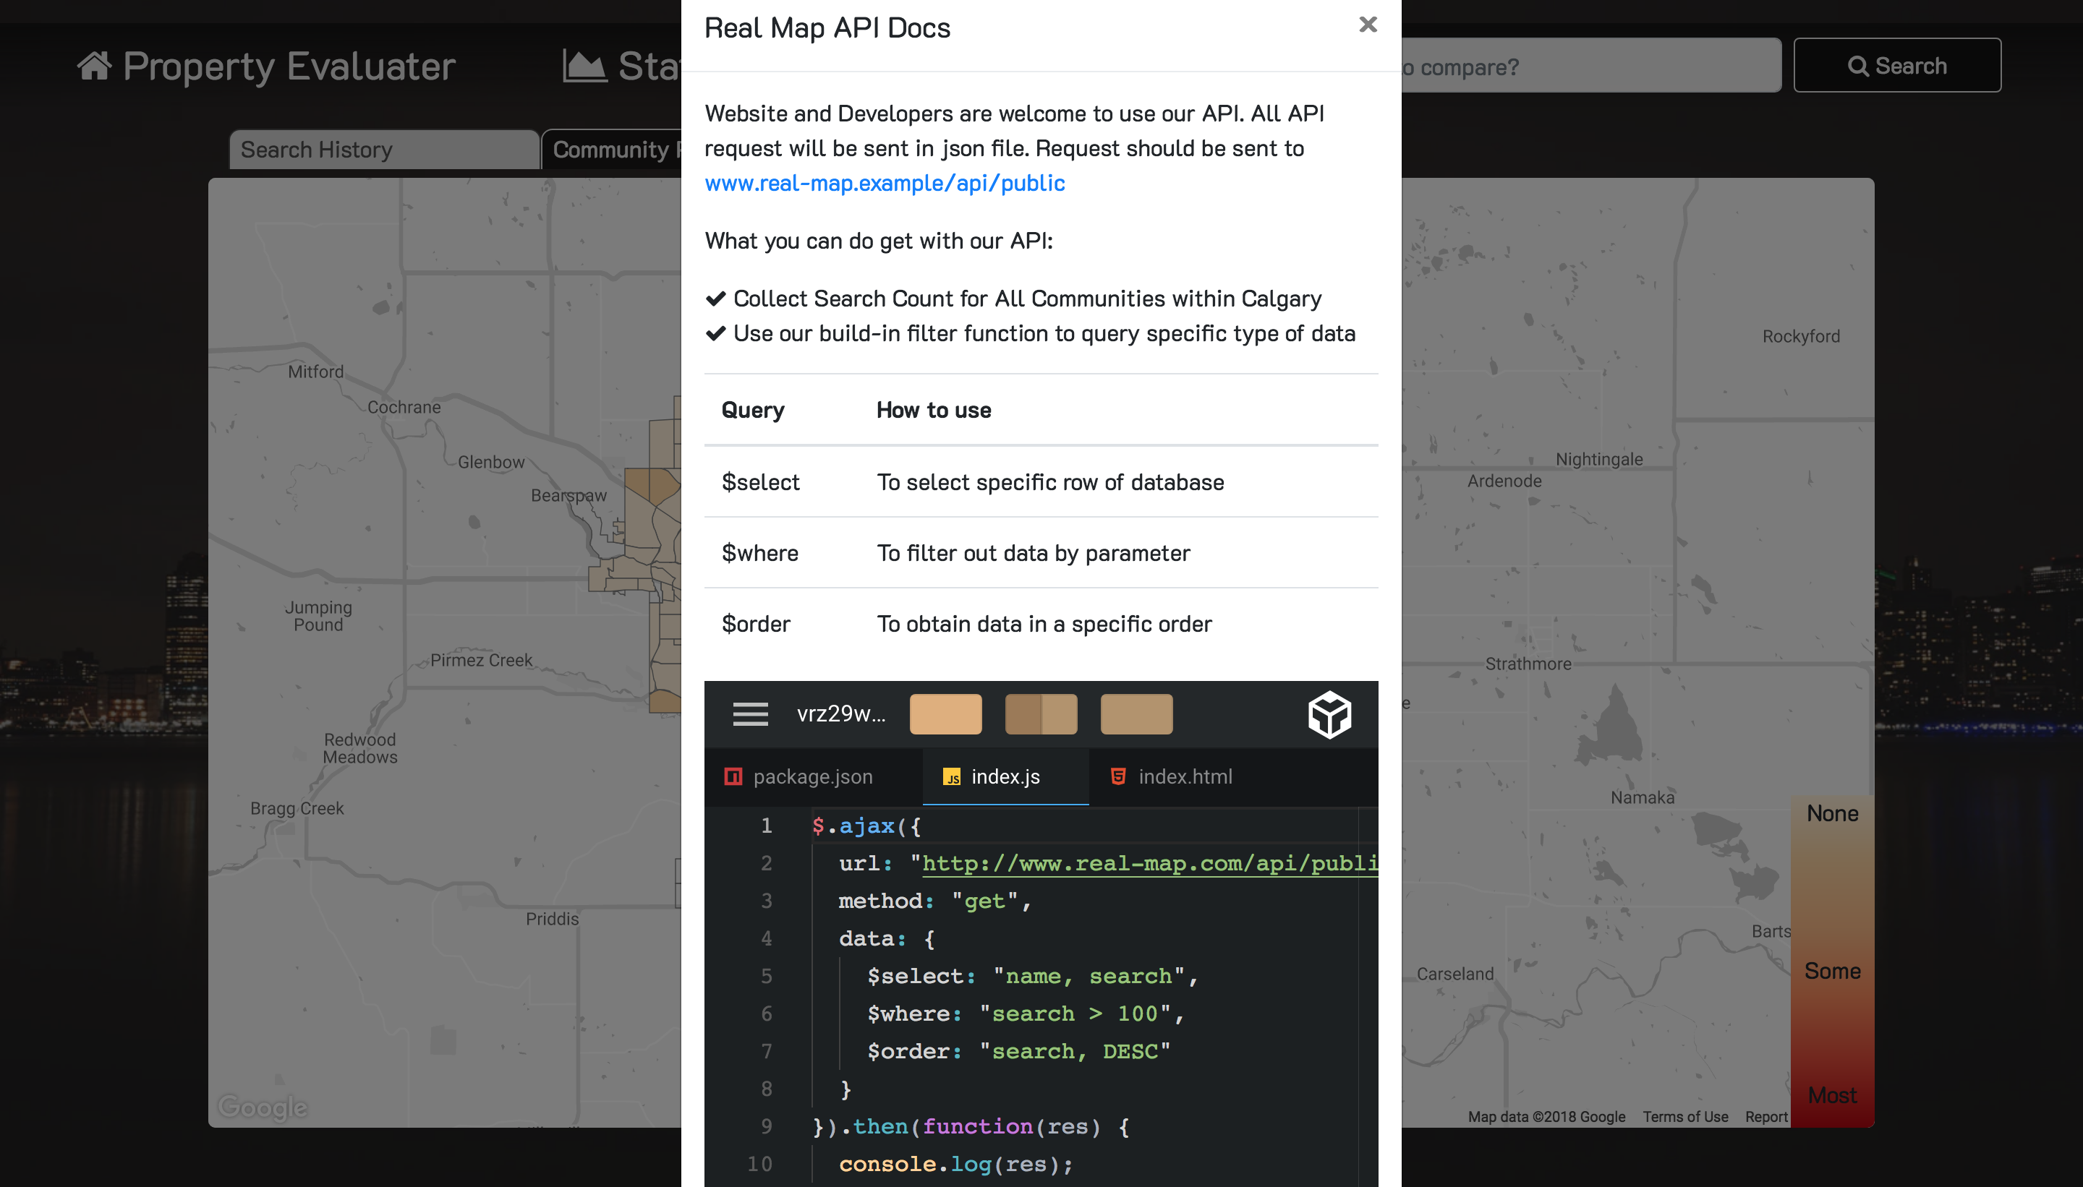The height and width of the screenshot is (1187, 2083).
Task: Click the $order row in query table
Action: point(1041,624)
